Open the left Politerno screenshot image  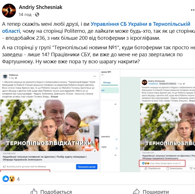pos(50,121)
